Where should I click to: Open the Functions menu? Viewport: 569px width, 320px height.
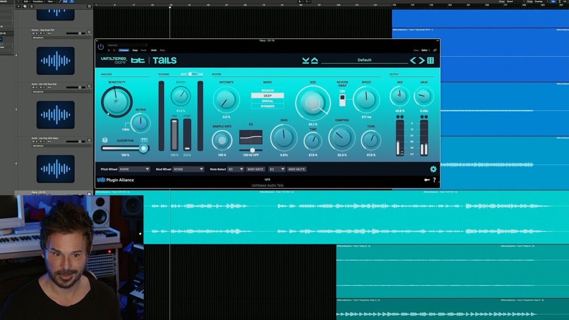point(38,2)
